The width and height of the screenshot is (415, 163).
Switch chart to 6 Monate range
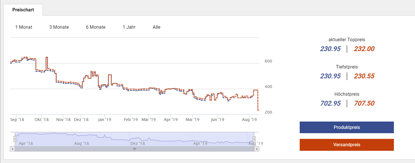(x=96, y=27)
